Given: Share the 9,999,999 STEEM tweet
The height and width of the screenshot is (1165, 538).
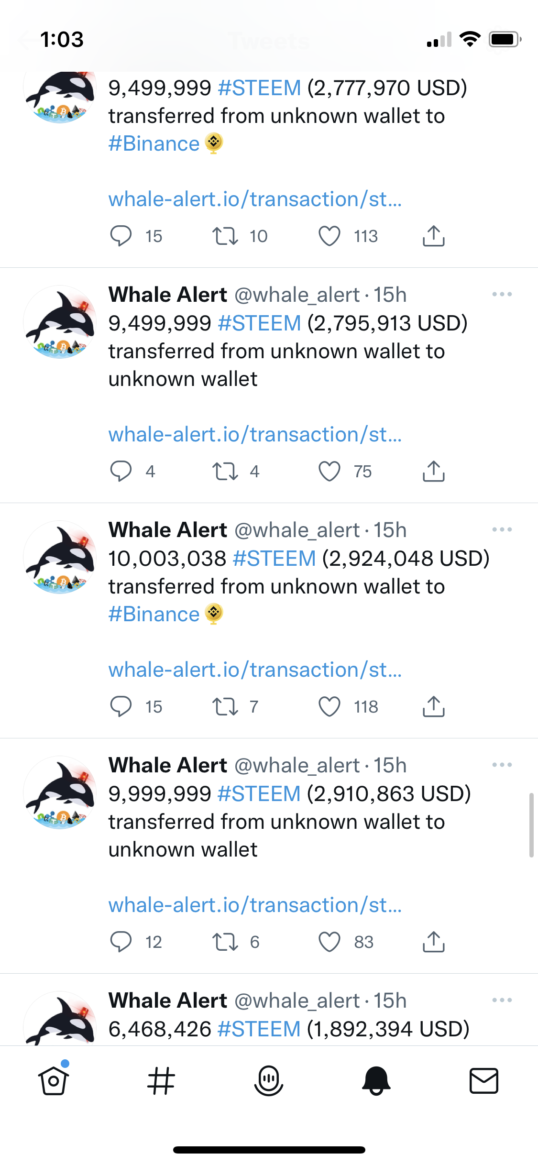Looking at the screenshot, I should pyautogui.click(x=434, y=942).
